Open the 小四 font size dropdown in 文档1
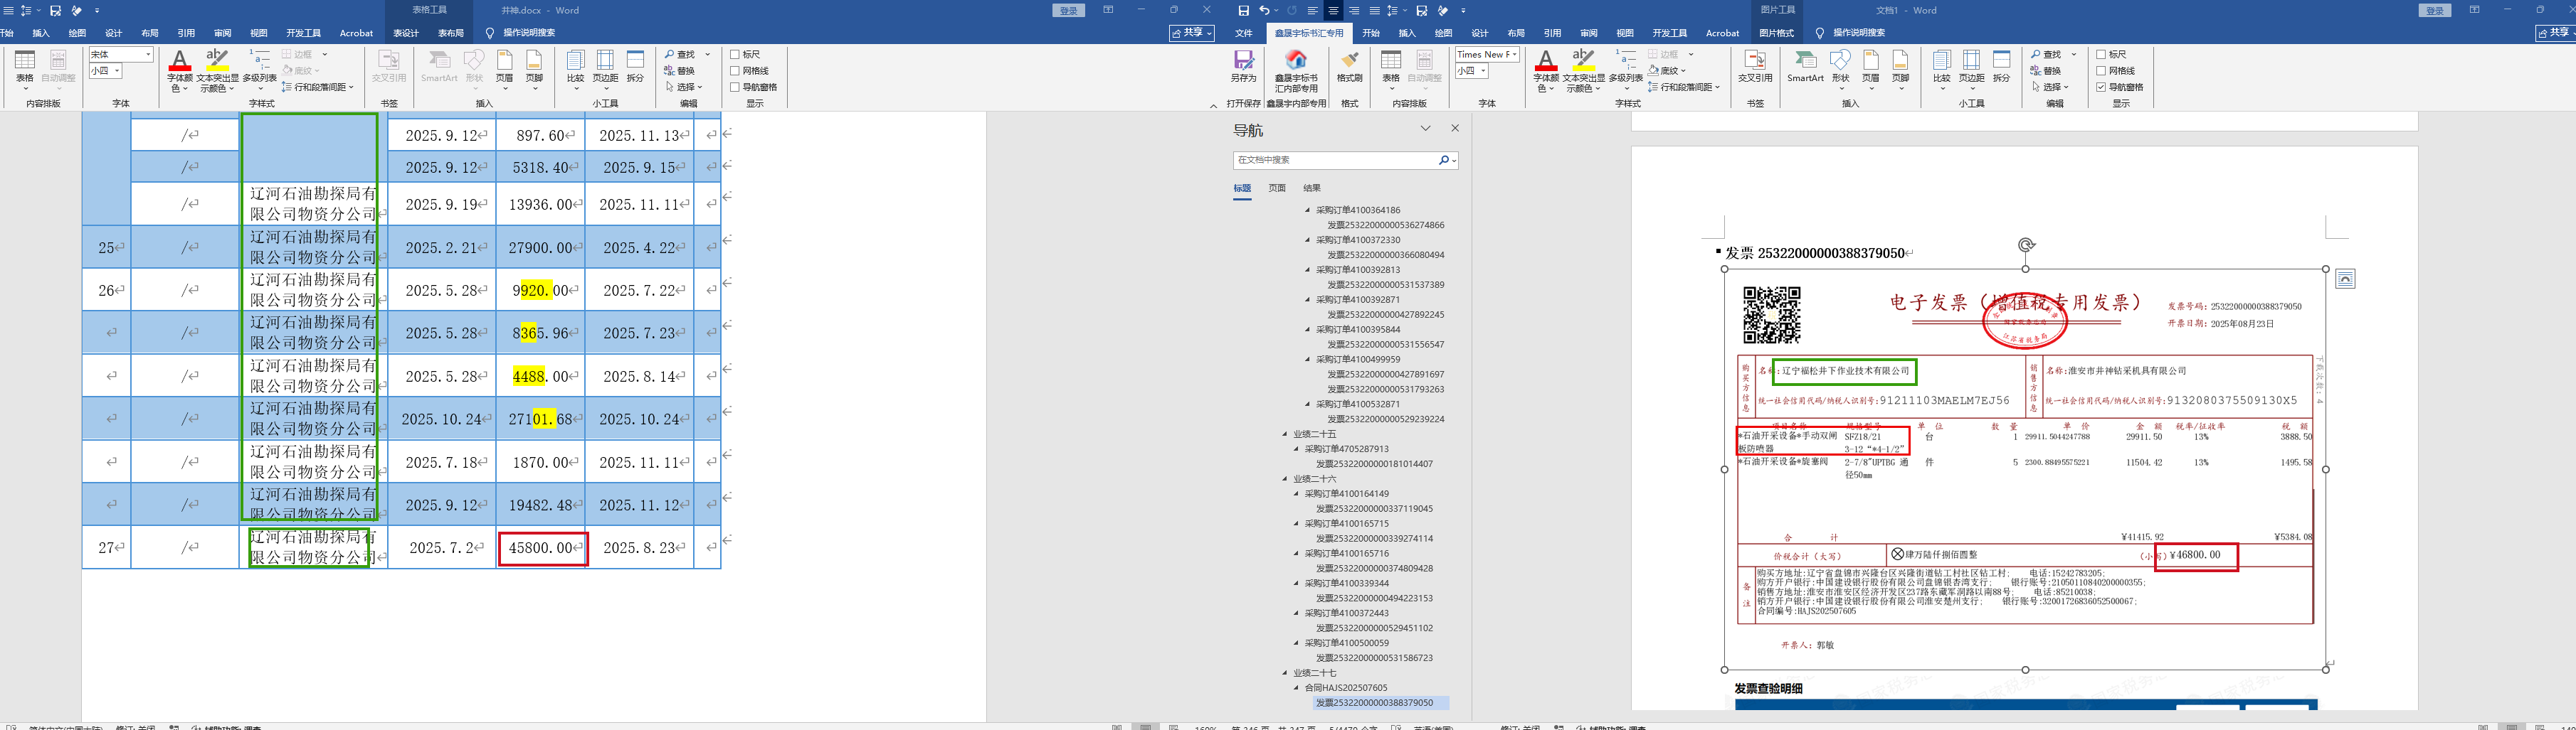The height and width of the screenshot is (730, 2576). (1483, 71)
